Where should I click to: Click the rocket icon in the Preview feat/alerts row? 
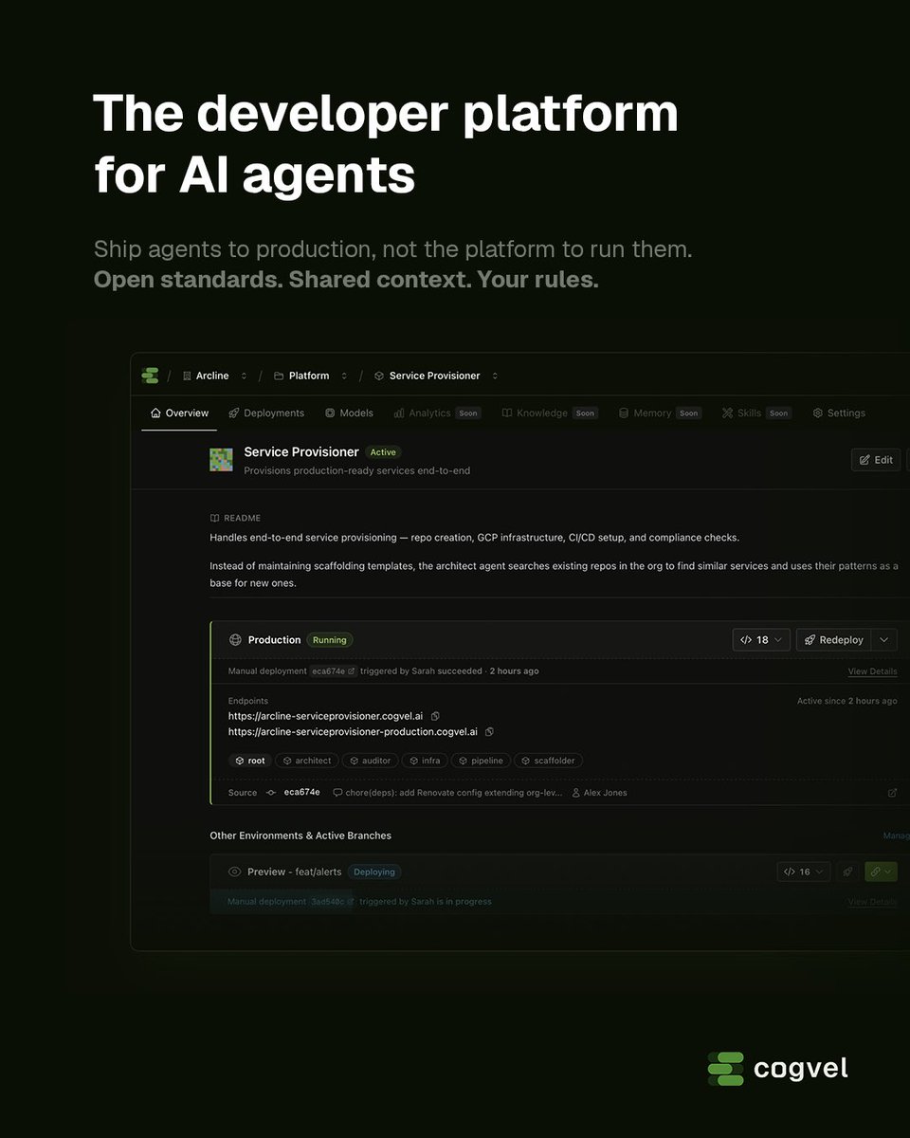click(x=848, y=872)
